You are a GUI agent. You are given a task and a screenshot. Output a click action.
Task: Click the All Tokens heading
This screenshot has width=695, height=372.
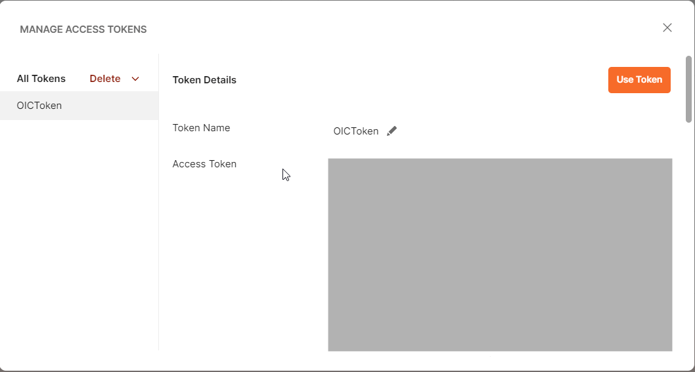[41, 79]
